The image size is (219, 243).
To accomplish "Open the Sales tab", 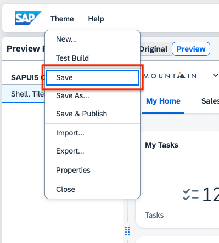I will coord(210,101).
